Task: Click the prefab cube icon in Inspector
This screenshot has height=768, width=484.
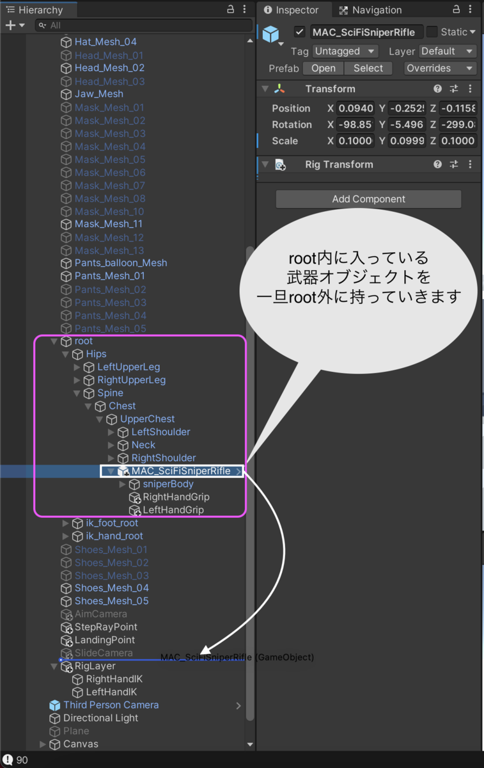Action: pyautogui.click(x=272, y=34)
